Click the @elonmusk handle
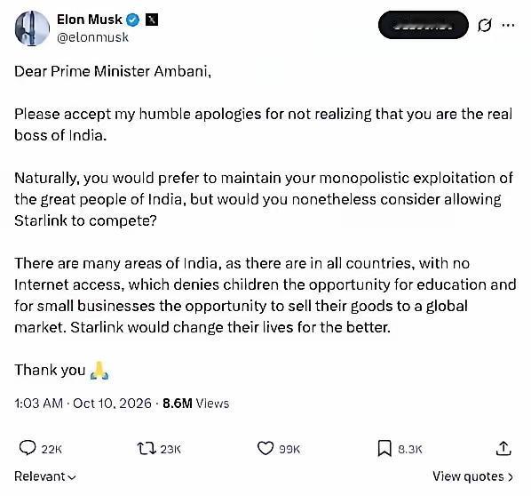This screenshot has width=531, height=496. (x=92, y=37)
